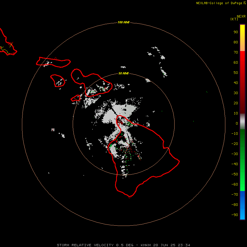
Task: Click the 20 value on velocity scale
Action: click(236, 103)
